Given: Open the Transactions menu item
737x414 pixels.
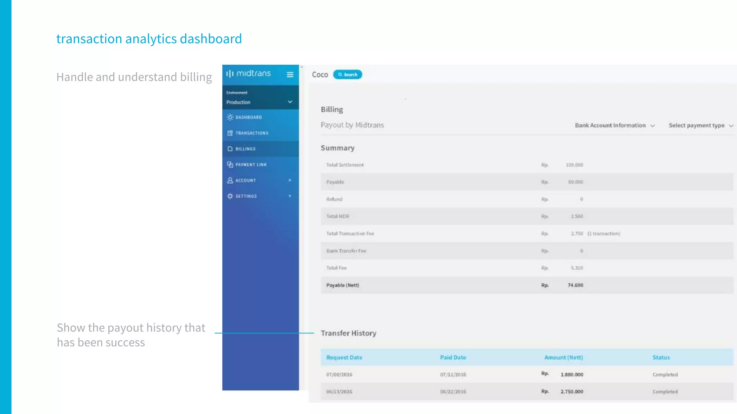Looking at the screenshot, I should tap(252, 133).
